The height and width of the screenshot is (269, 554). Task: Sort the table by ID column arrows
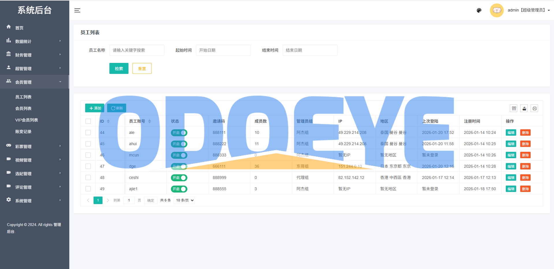click(x=108, y=121)
